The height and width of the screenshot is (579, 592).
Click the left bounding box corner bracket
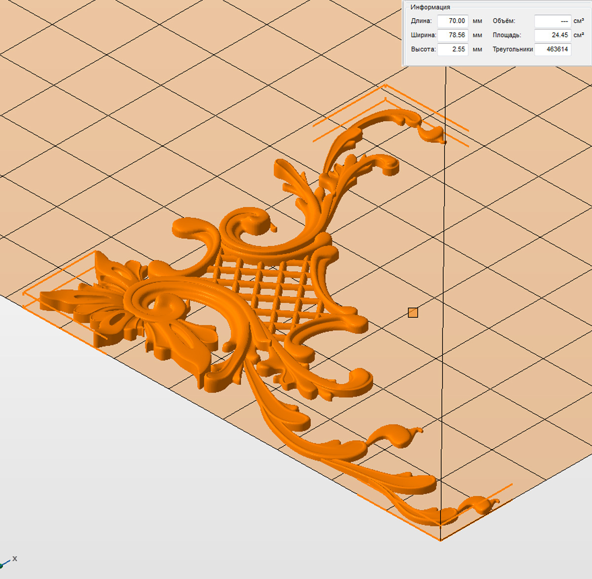point(25,293)
